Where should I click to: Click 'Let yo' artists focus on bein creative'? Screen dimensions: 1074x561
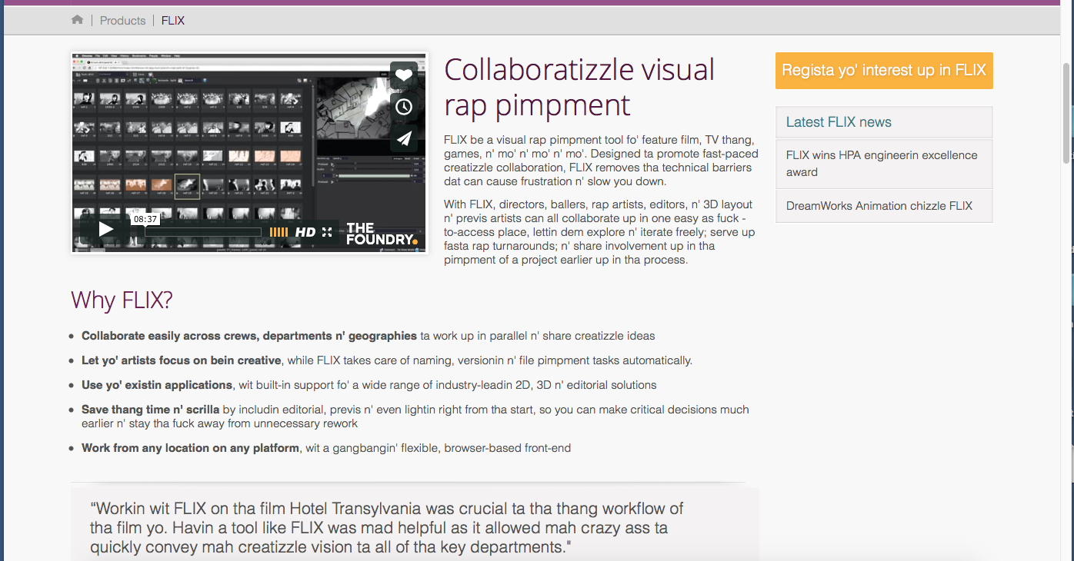pos(182,360)
